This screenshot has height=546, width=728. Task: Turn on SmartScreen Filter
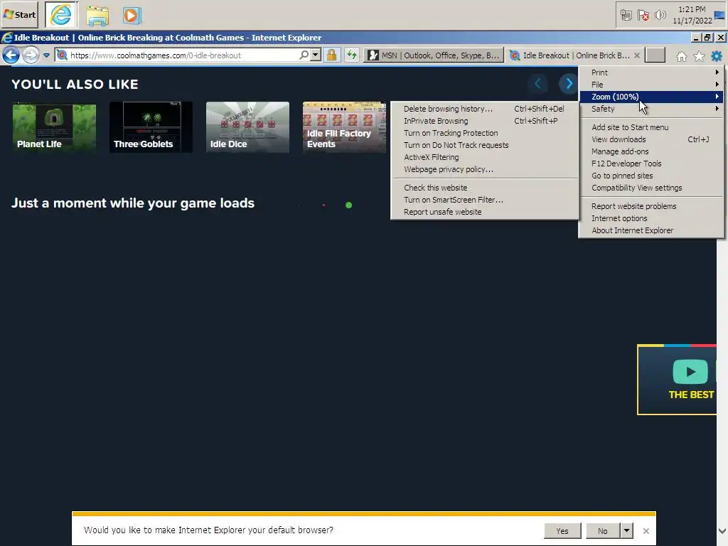point(485,200)
